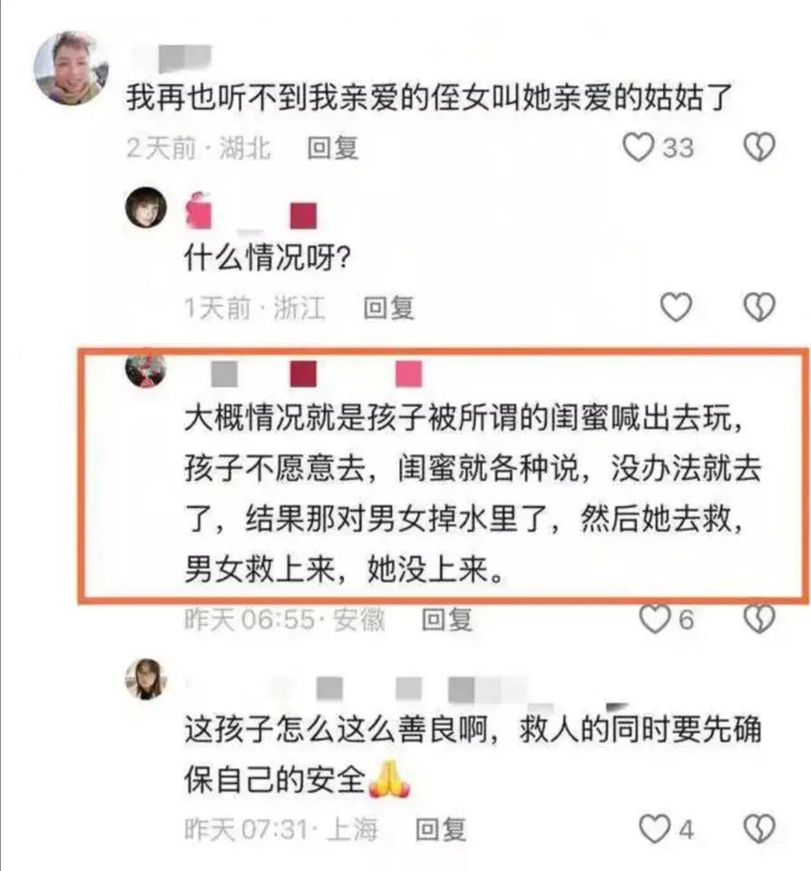Like the Shanghai reply with 4 likes
Image resolution: width=811 pixels, height=871 pixels.
[x=654, y=829]
